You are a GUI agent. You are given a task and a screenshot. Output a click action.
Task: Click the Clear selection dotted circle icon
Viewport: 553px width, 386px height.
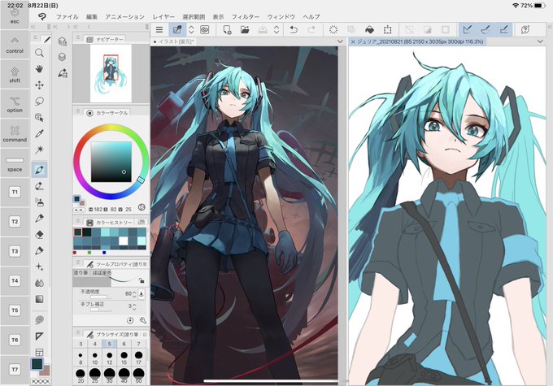pos(333,30)
